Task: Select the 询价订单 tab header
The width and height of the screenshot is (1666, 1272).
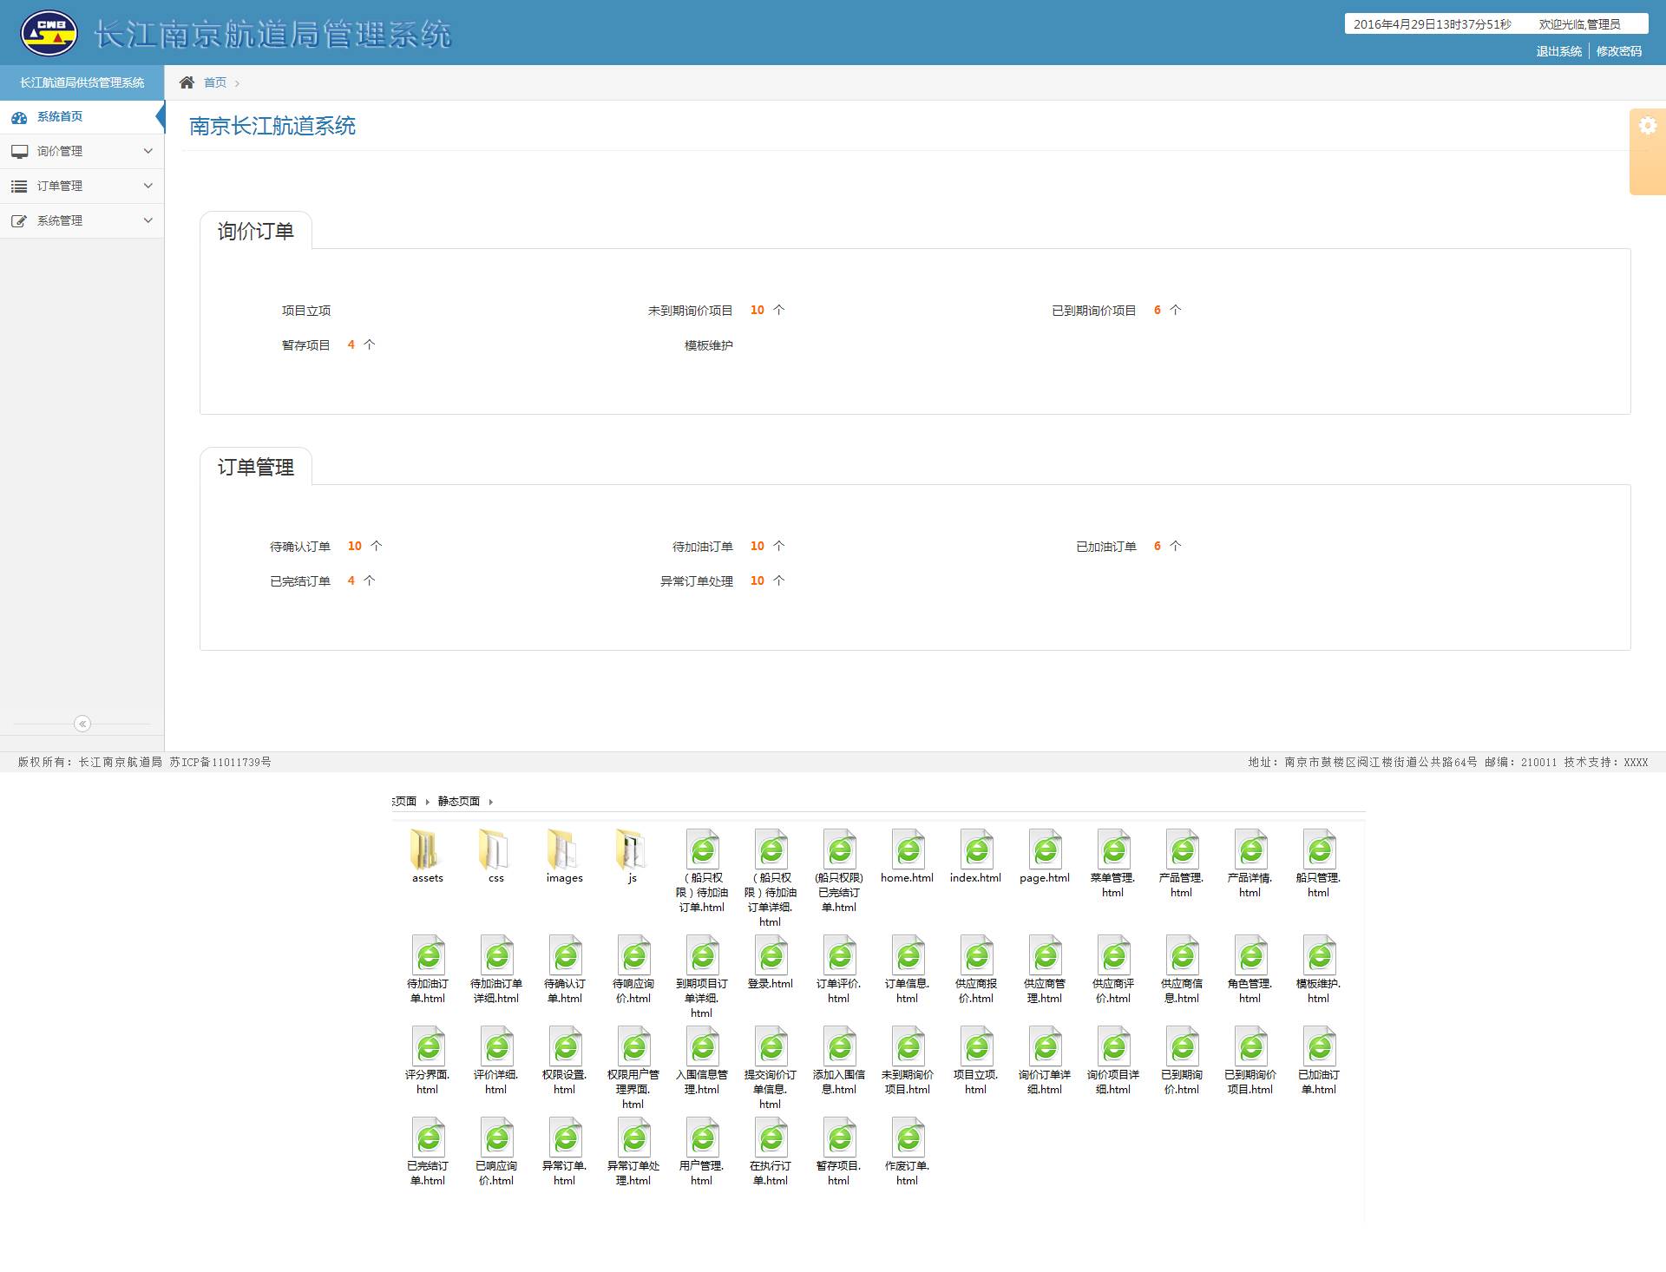Action: pyautogui.click(x=255, y=231)
